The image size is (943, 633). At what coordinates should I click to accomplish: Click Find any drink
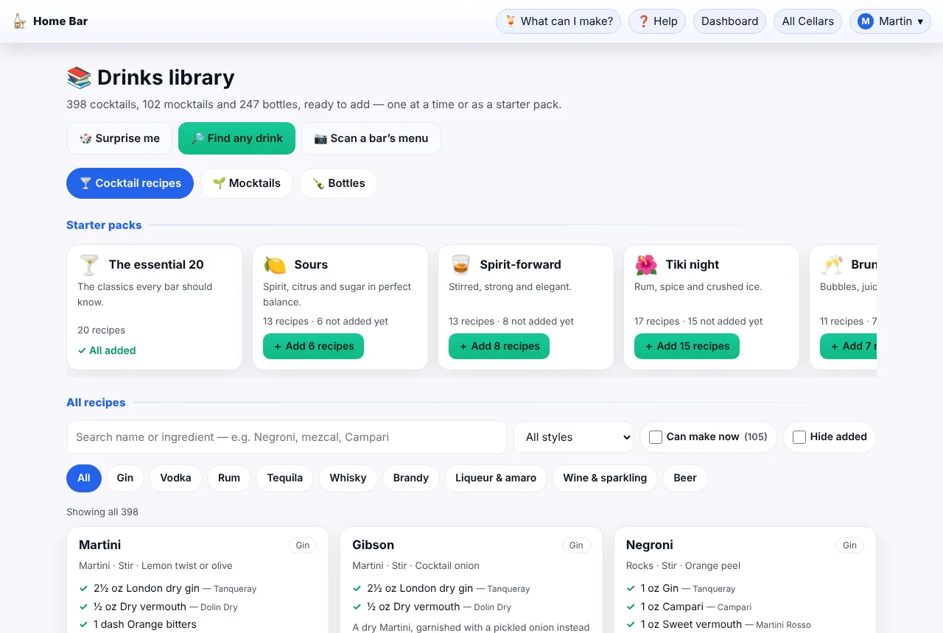[236, 138]
